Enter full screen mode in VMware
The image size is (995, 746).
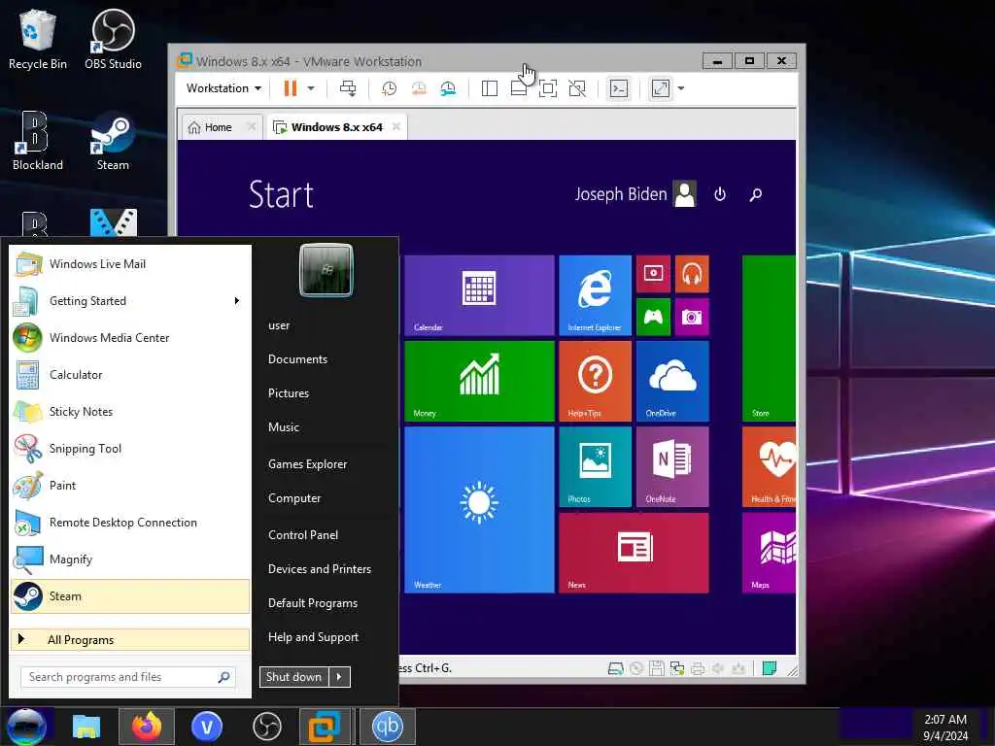(x=548, y=88)
